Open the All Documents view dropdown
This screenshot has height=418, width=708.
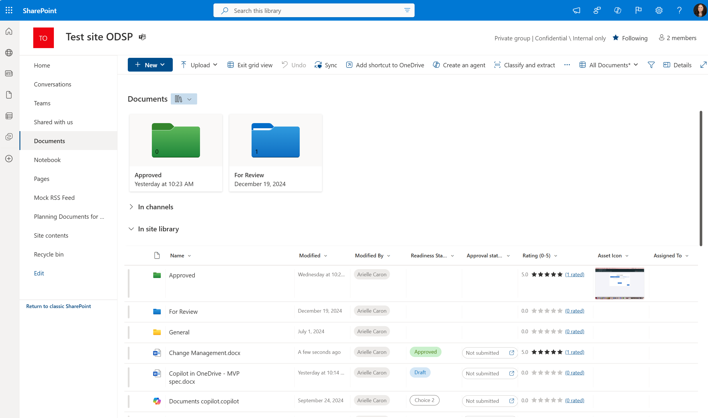point(609,65)
